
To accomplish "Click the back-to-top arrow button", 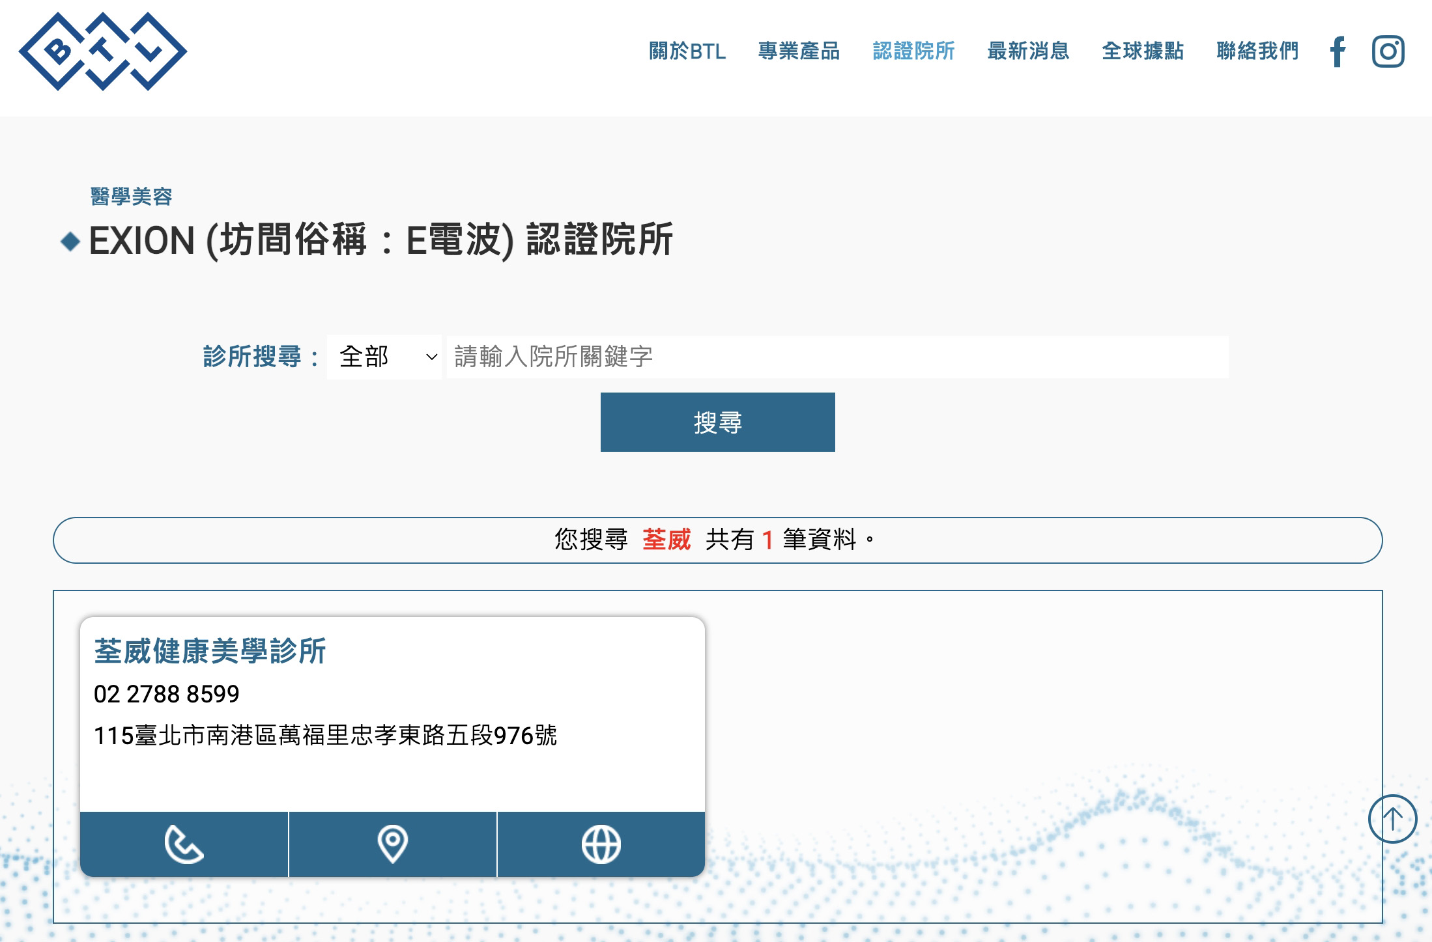I will tap(1393, 819).
